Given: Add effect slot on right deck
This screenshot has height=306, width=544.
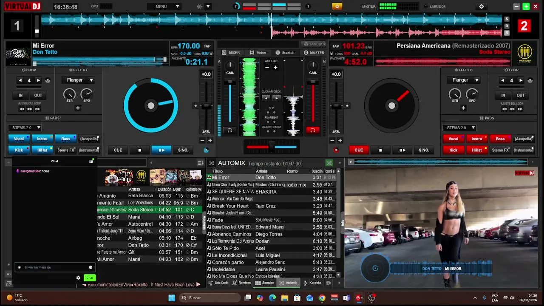Looking at the screenshot, I should 464,108.
